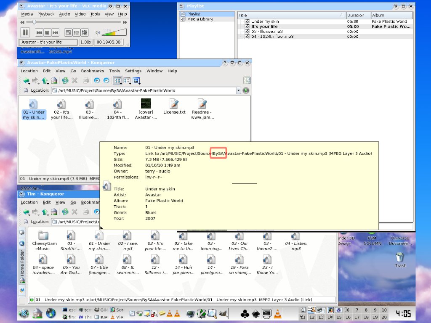The width and height of the screenshot is (431, 323).
Task: Select '03 - Illusive.mp3' playlist row
Action: (325, 32)
